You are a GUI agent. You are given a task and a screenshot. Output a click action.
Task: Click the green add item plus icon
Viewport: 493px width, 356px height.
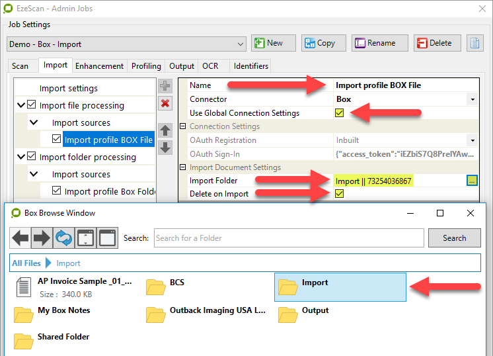click(165, 86)
